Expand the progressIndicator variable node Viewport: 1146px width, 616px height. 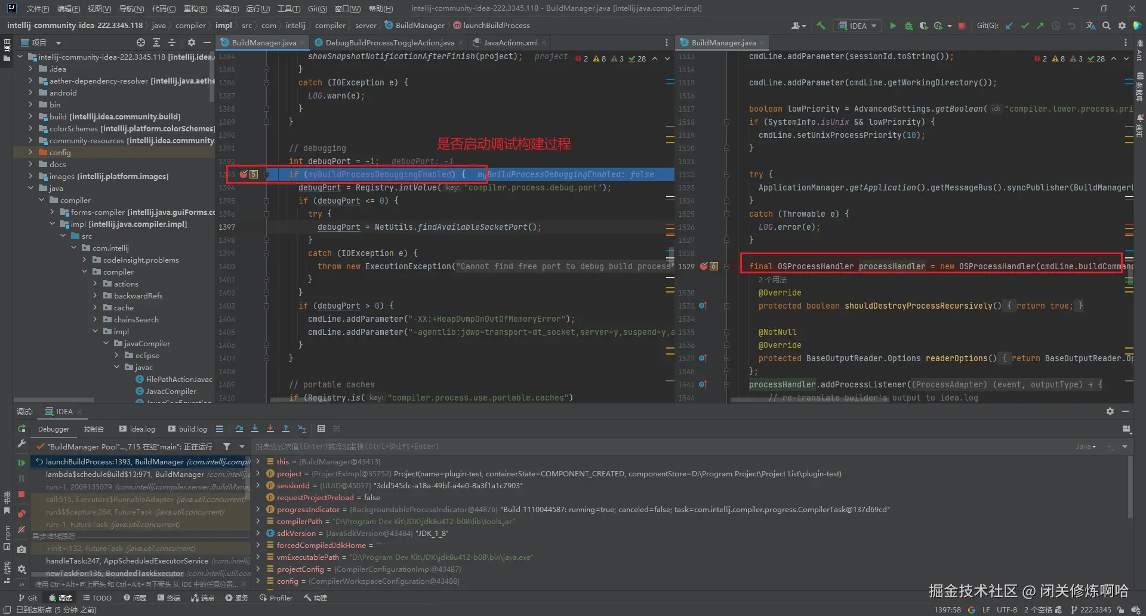258,509
